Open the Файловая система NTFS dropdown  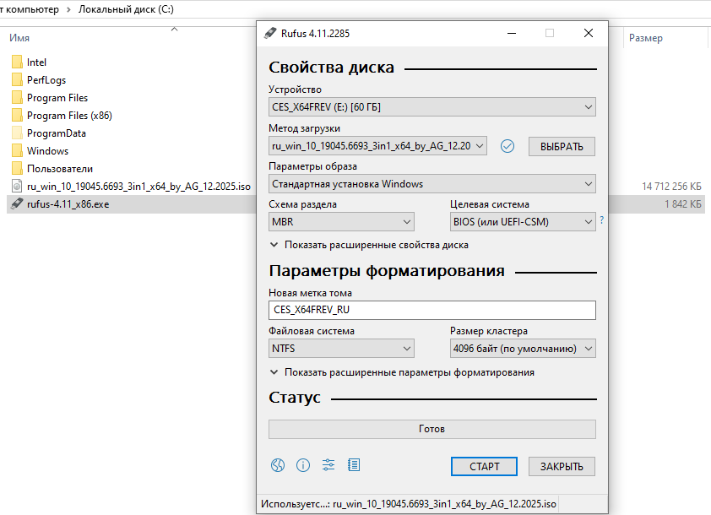341,349
